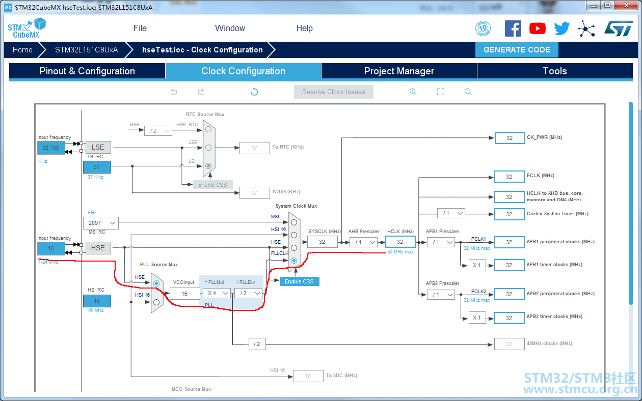Click the HSE input frequency 16 field
642x401 pixels.
tap(51, 248)
